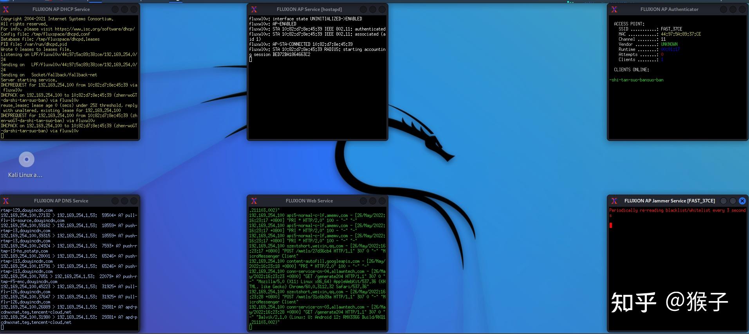Minimize the FLUXION AP DHCP Service window
749x334 pixels.
pyautogui.click(x=115, y=9)
